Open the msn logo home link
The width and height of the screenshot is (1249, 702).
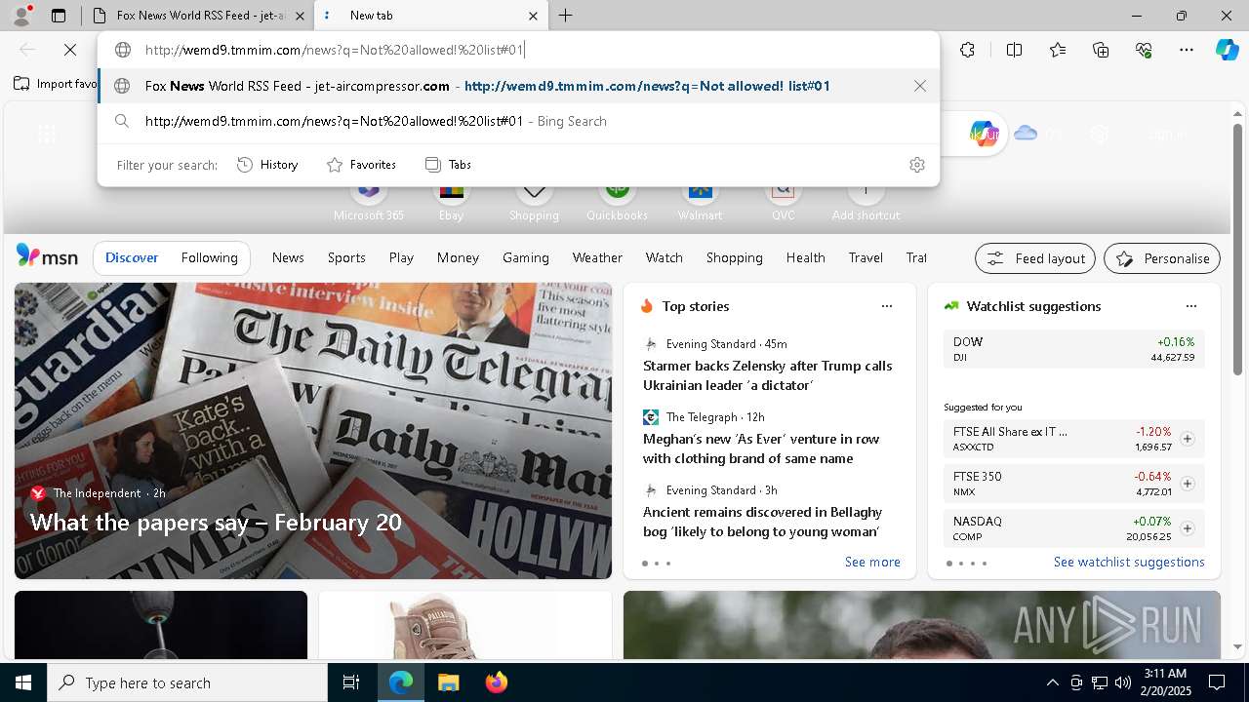tap(47, 256)
